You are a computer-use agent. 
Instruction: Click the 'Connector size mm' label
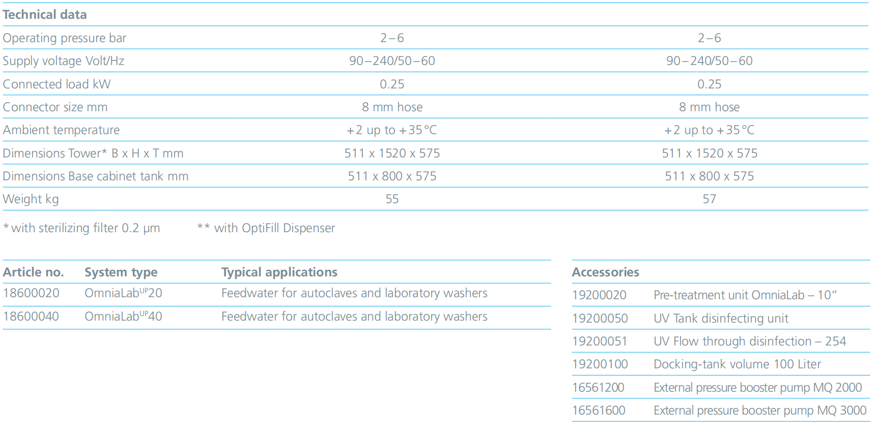point(55,107)
